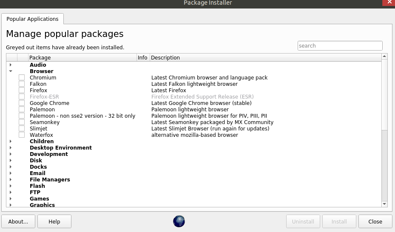Expand the Audio category arrow

pos(11,65)
